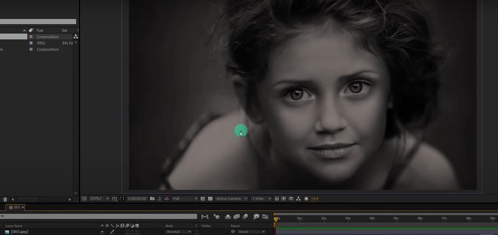Click the current time 0:00:00:00 field
This screenshot has width=498, height=235.
(x=137, y=199)
